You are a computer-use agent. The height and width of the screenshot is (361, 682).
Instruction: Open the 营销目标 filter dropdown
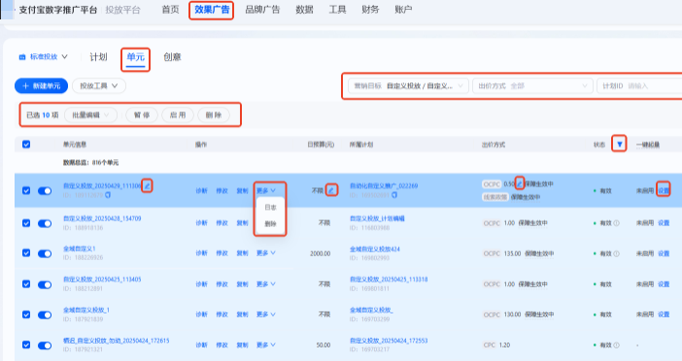pyautogui.click(x=408, y=86)
